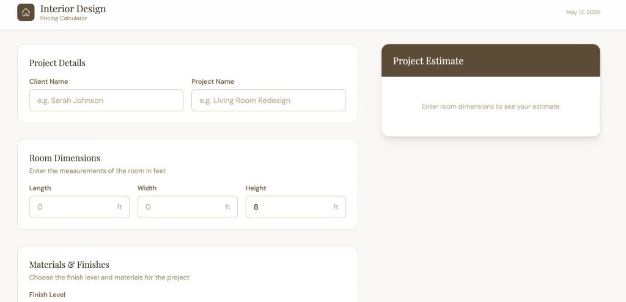This screenshot has height=302, width=626.
Task: Click the Pricing Calculator subtitle
Action: pyautogui.click(x=64, y=18)
